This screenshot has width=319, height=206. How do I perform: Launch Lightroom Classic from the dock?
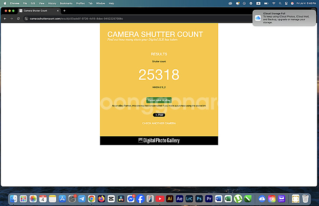pyautogui.click(x=189, y=199)
